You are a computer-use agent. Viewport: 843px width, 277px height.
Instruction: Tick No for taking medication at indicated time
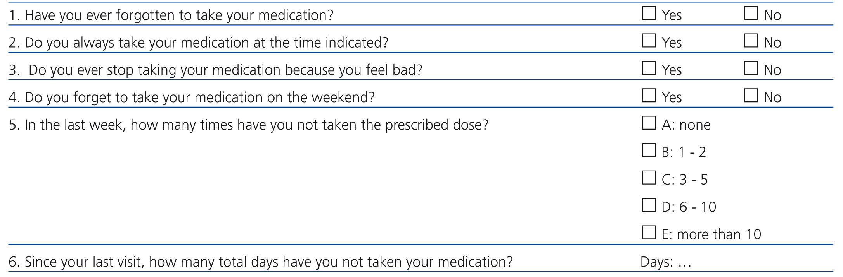(x=751, y=41)
